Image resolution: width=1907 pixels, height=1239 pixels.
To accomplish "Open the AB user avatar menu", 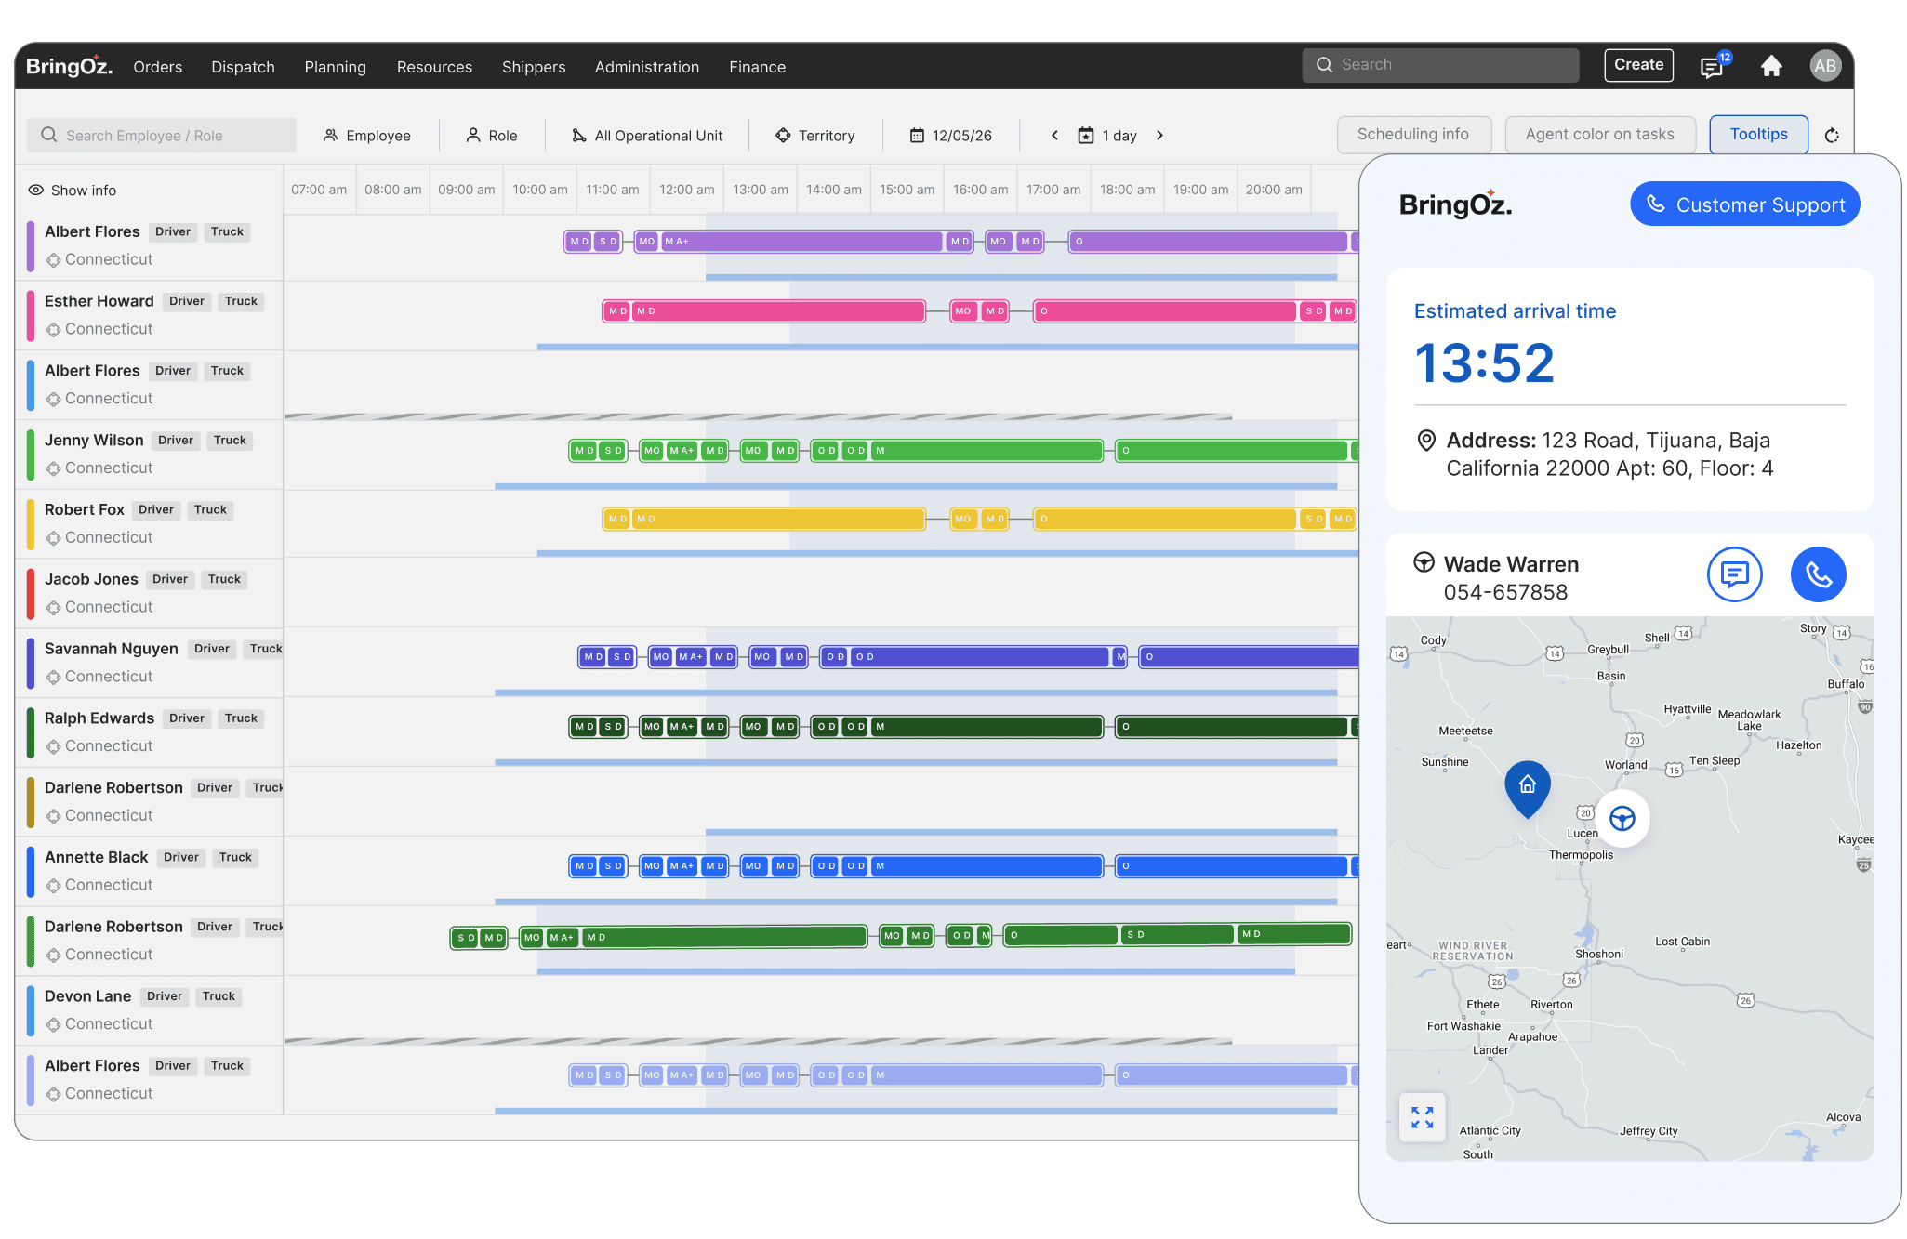I will click(1824, 66).
